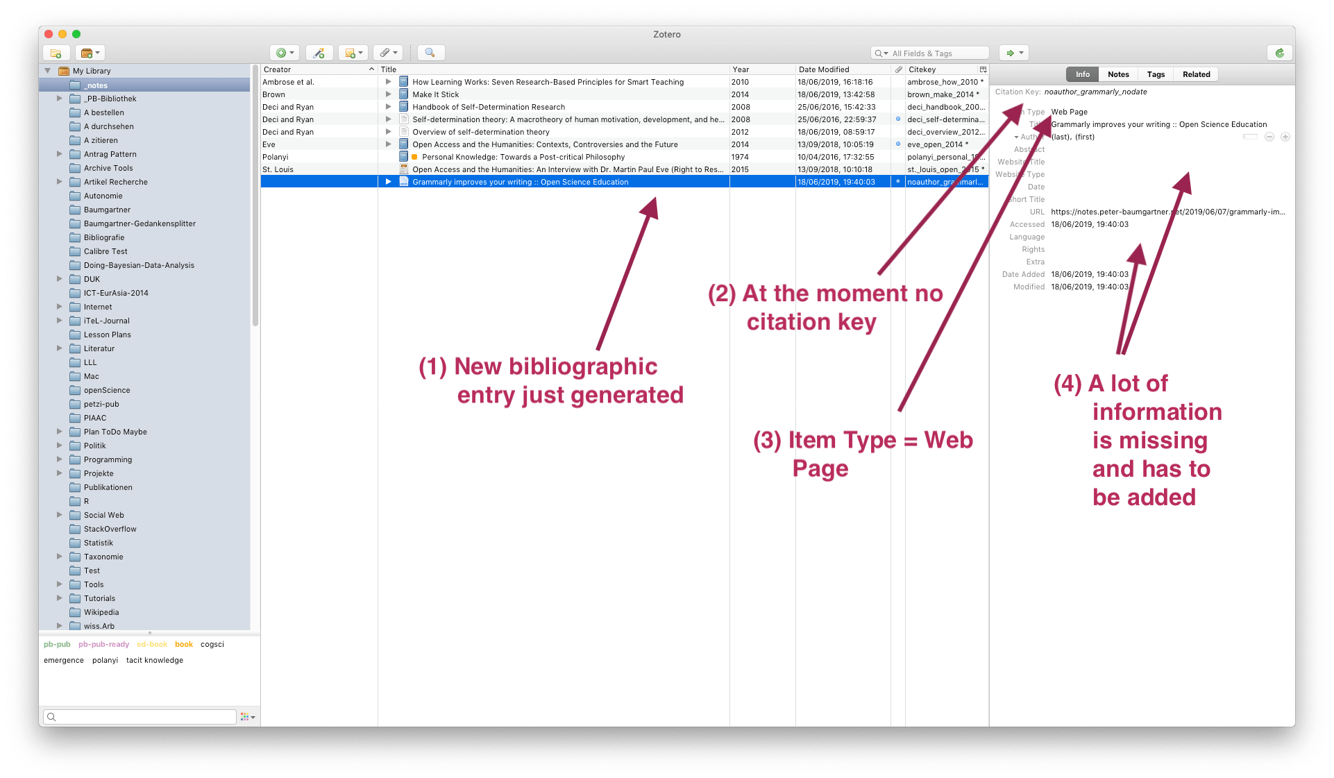The height and width of the screenshot is (778, 1334).
Task: Open the column configuration picker in the header
Action: 983,69
